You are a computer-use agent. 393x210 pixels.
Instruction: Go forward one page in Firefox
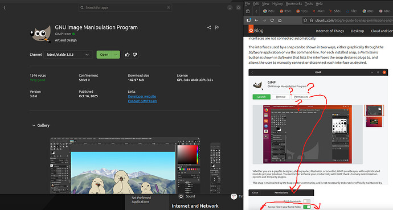click(x=264, y=20)
